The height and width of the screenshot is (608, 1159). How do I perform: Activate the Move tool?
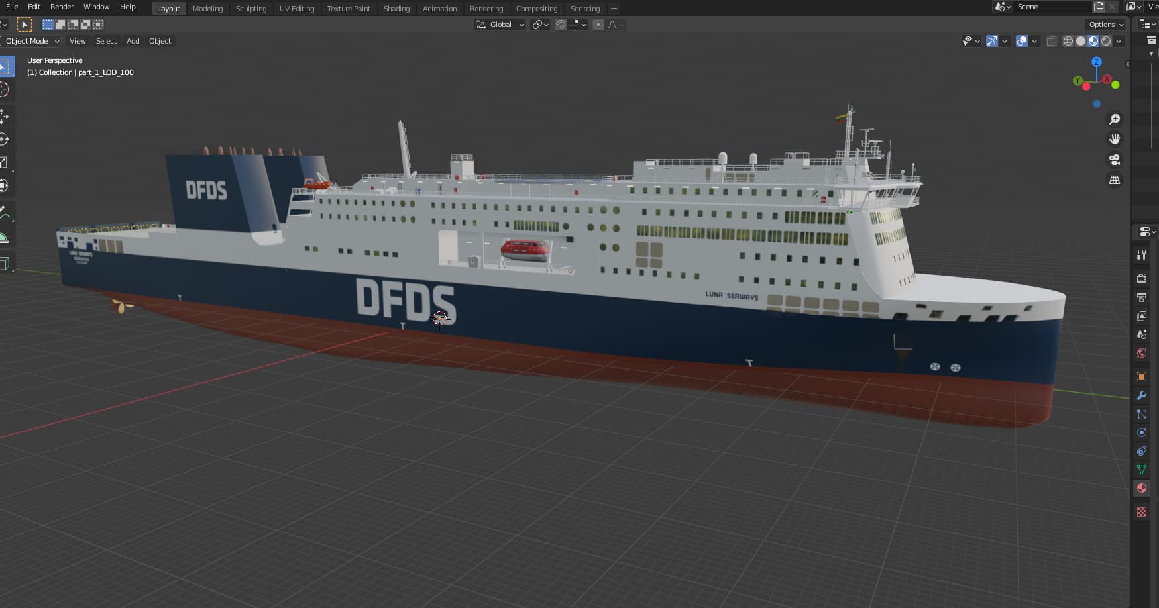(4, 117)
